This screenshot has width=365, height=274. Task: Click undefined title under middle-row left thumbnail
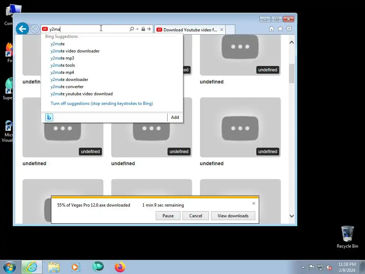pos(35,163)
